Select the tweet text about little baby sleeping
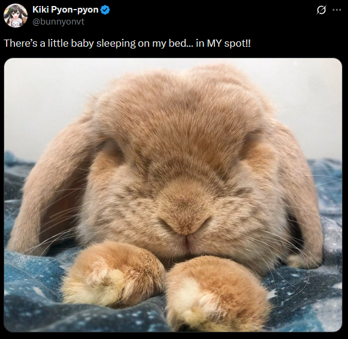Screen dimensions: 348x339 tap(127, 43)
